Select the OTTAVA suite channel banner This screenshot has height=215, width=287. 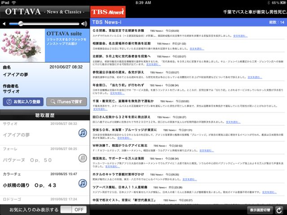(x=67, y=45)
